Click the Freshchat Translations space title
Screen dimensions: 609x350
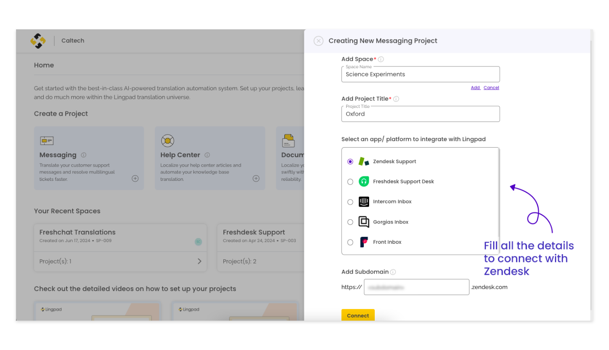tap(77, 232)
